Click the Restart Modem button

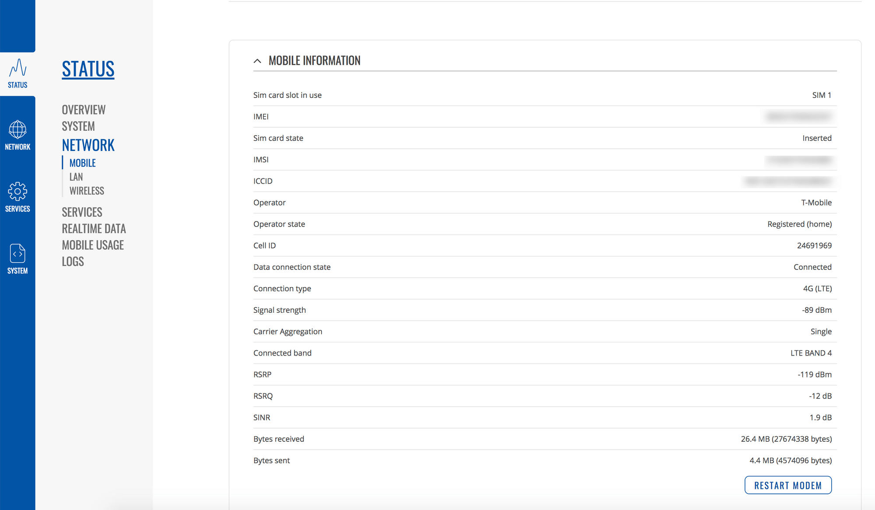click(788, 485)
